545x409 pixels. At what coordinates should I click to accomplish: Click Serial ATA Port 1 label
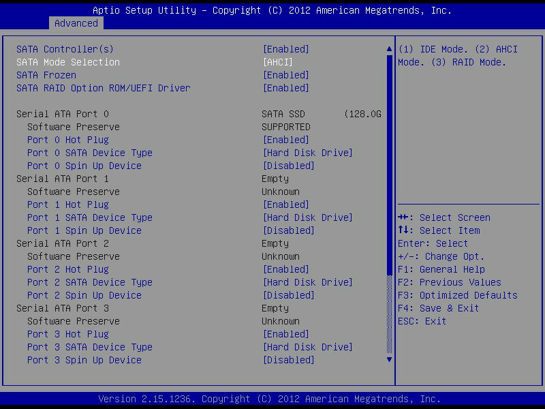click(x=63, y=179)
